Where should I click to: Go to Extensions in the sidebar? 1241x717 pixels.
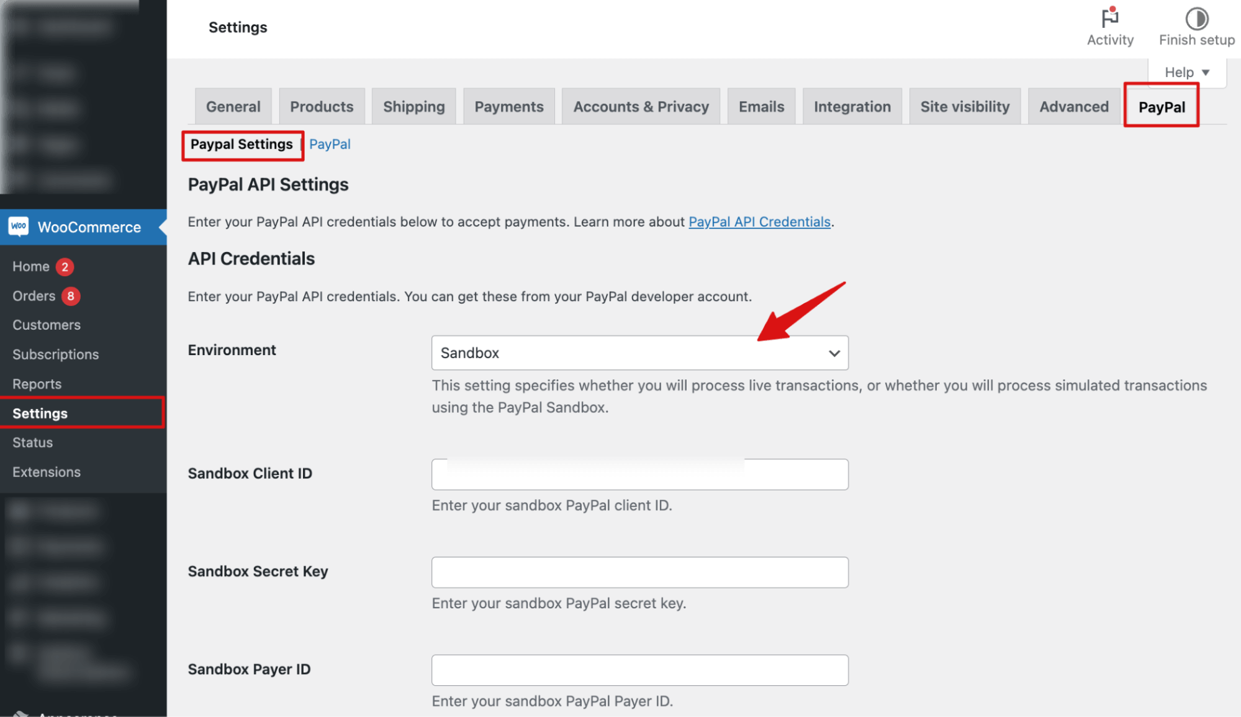pyautogui.click(x=47, y=472)
